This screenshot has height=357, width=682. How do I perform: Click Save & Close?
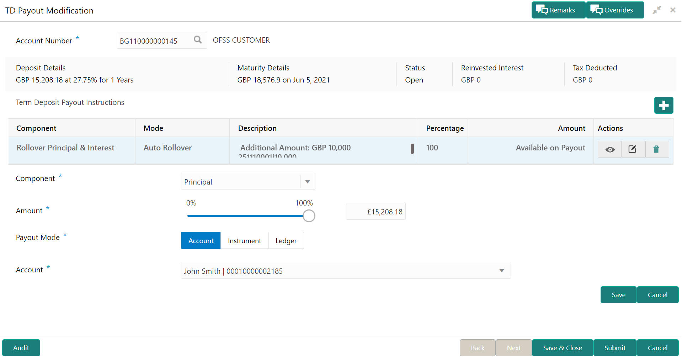[x=563, y=348]
